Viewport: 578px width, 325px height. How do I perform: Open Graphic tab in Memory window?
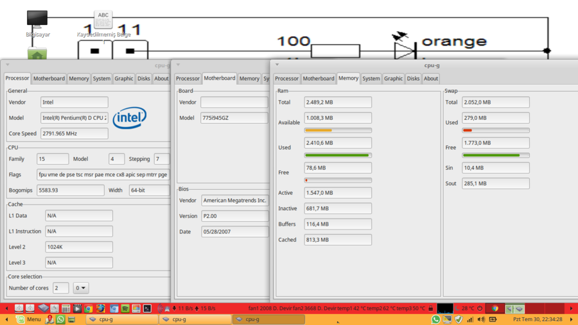pyautogui.click(x=393, y=78)
